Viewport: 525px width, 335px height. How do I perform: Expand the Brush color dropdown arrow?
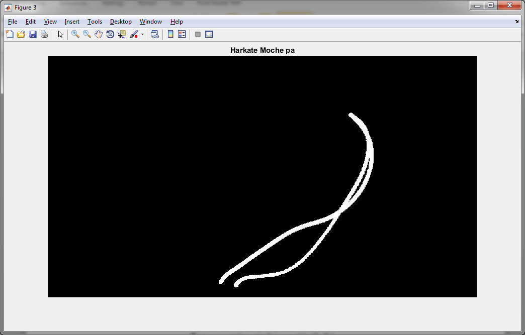pyautogui.click(x=142, y=35)
